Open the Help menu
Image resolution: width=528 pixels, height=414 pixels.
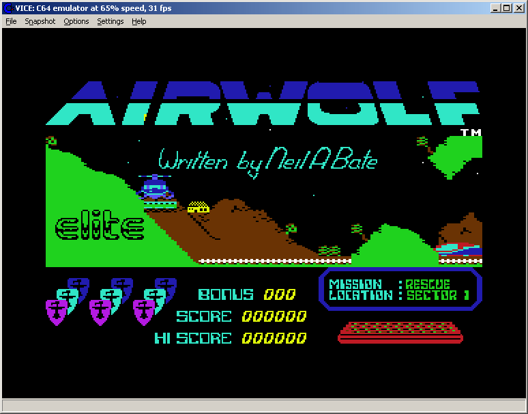pyautogui.click(x=138, y=21)
